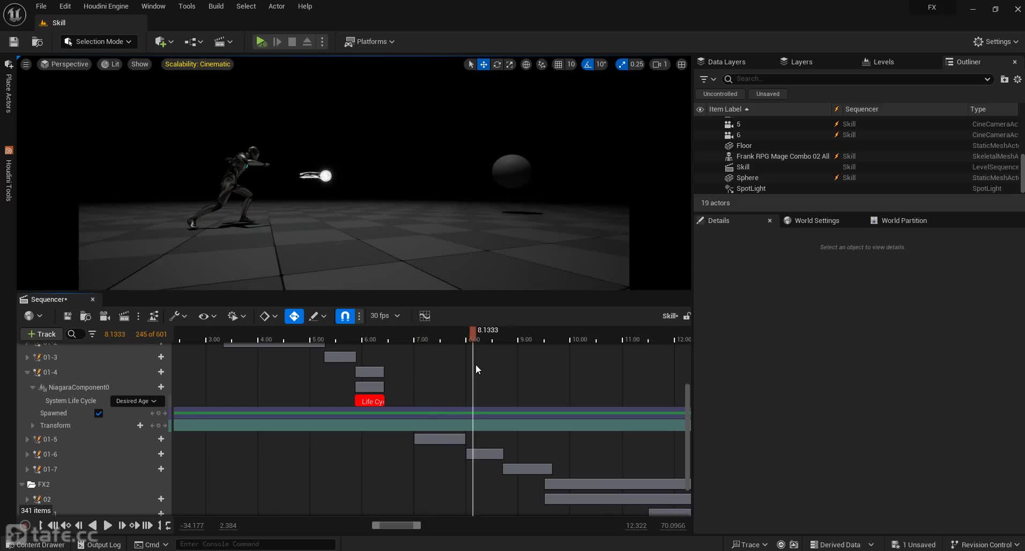Image resolution: width=1025 pixels, height=551 pixels.
Task: Activate the Scale gizmo tool
Action: 510,64
